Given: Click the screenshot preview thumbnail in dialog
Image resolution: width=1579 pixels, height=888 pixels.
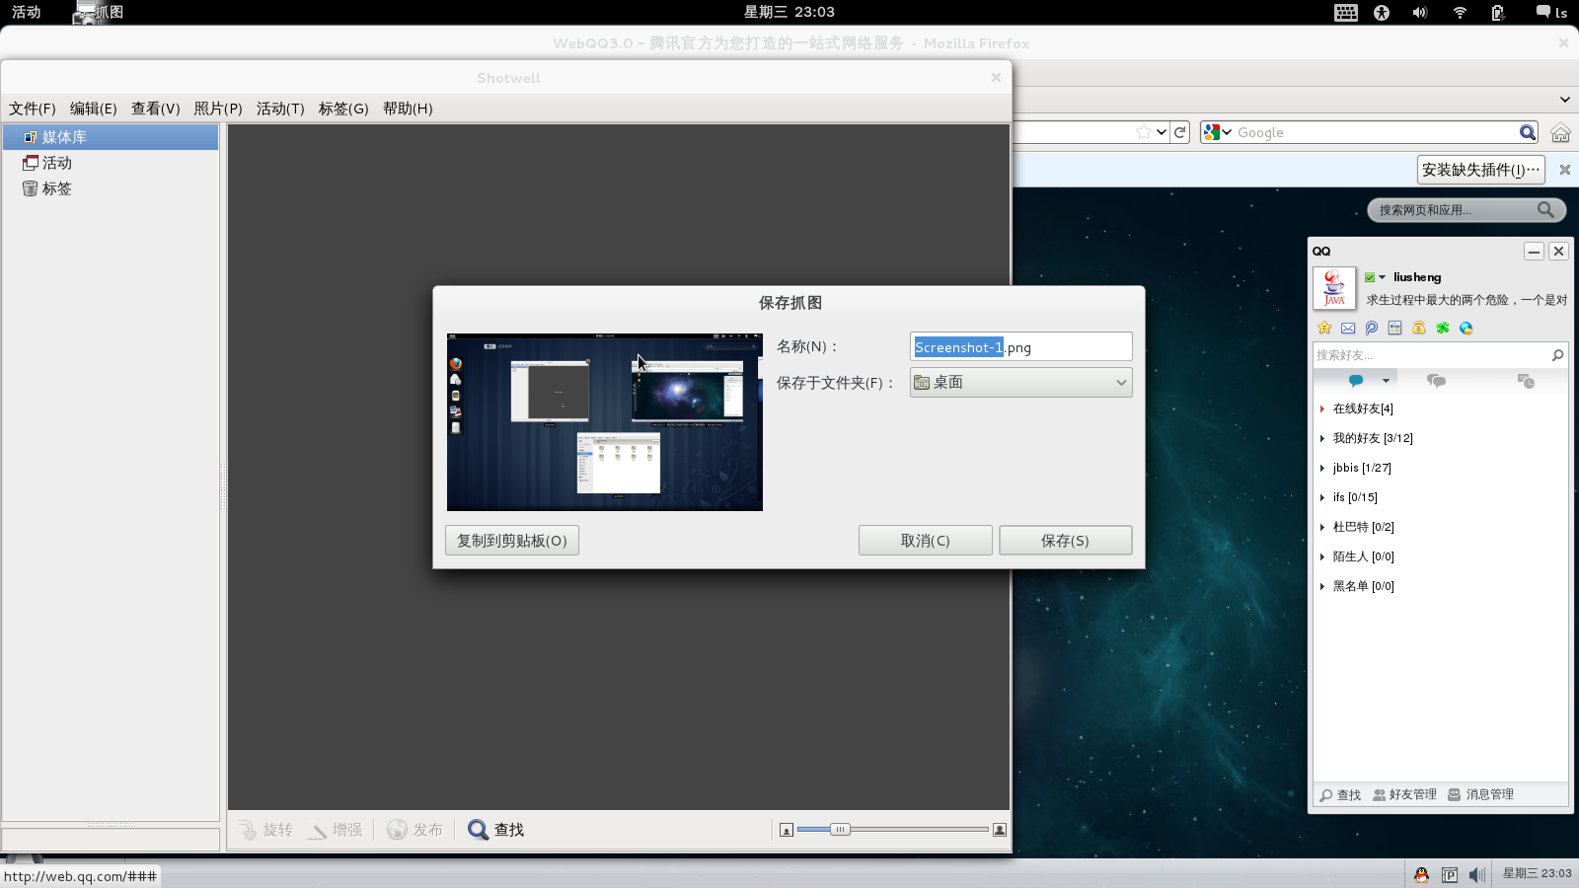Looking at the screenshot, I should [x=604, y=422].
